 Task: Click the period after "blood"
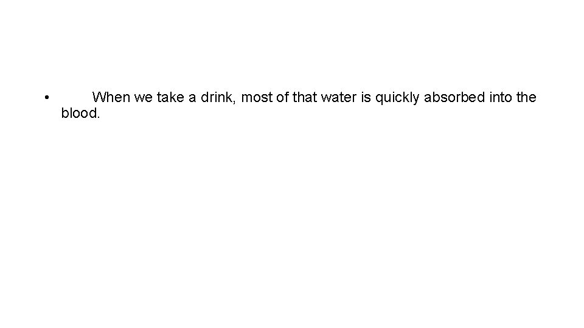point(99,117)
